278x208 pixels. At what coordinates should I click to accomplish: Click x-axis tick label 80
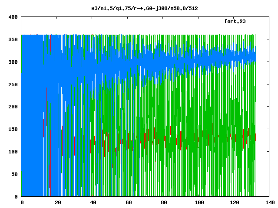click(164, 202)
